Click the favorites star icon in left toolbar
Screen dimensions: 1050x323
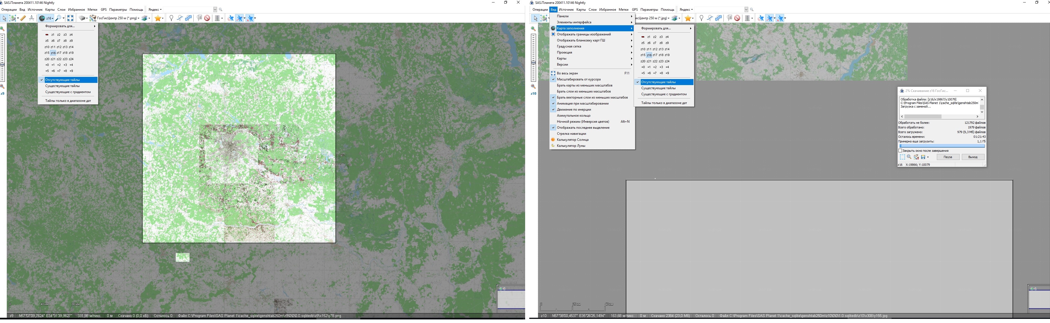point(157,18)
